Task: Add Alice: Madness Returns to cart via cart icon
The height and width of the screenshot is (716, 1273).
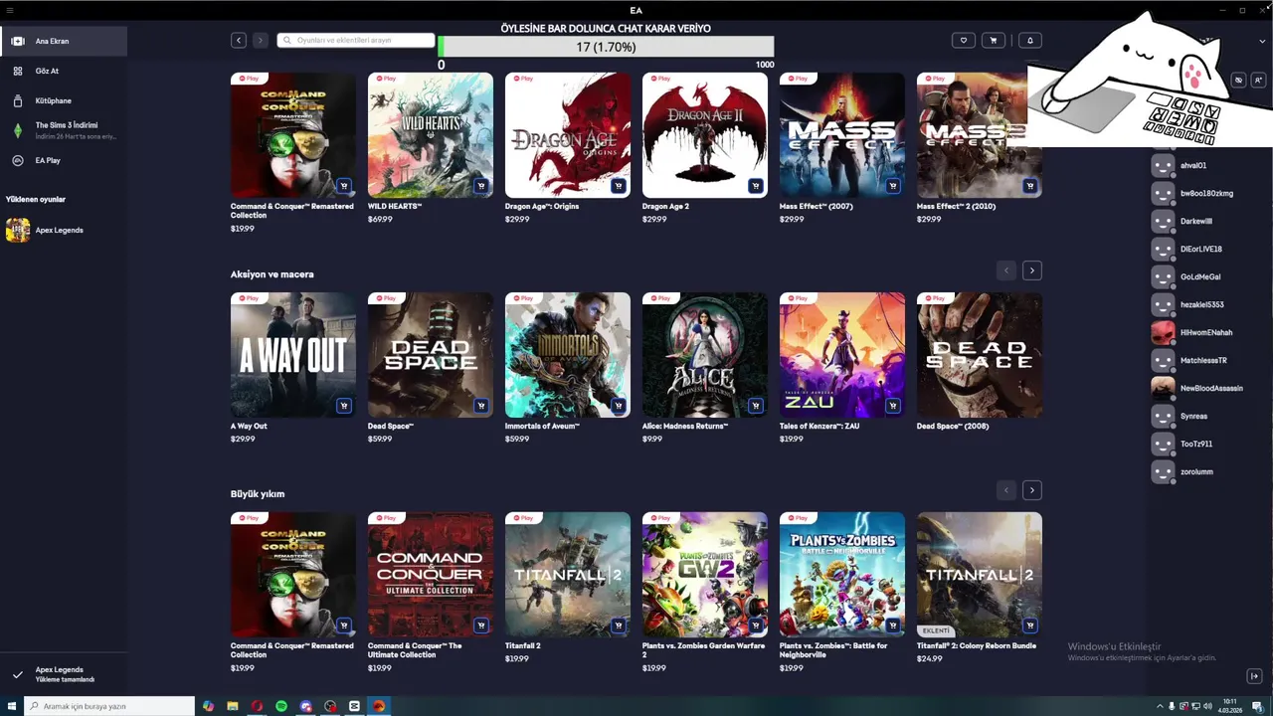Action: pos(755,406)
